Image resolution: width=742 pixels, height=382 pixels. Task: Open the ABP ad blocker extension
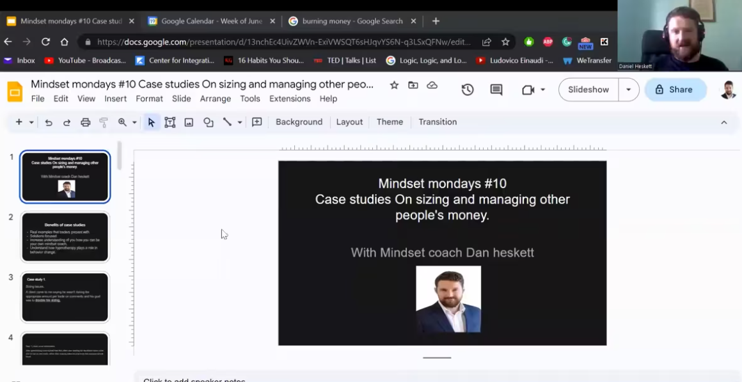point(548,42)
